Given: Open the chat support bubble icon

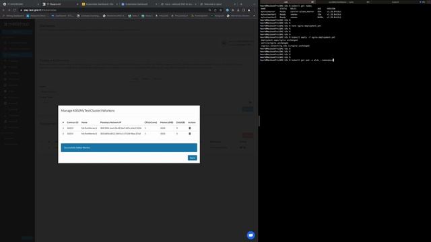Looking at the screenshot, I should tap(251, 235).
